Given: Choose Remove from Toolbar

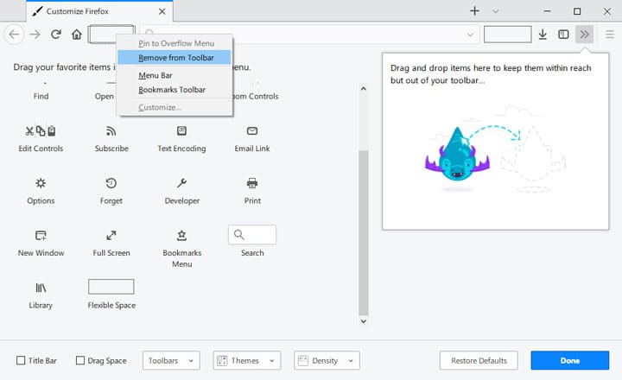Looking at the screenshot, I should (x=175, y=58).
